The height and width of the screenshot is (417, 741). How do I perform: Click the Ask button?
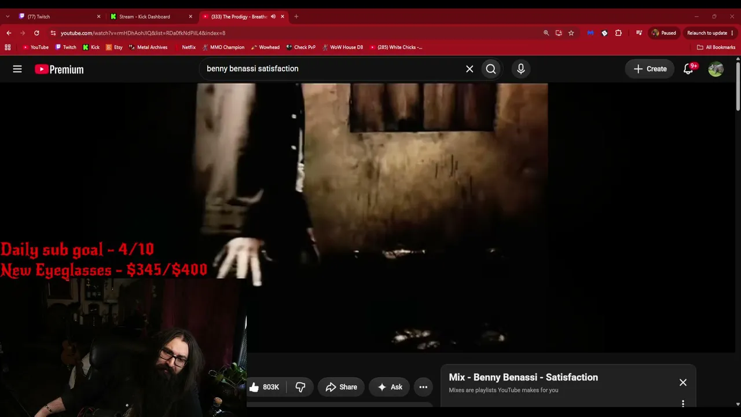click(390, 387)
